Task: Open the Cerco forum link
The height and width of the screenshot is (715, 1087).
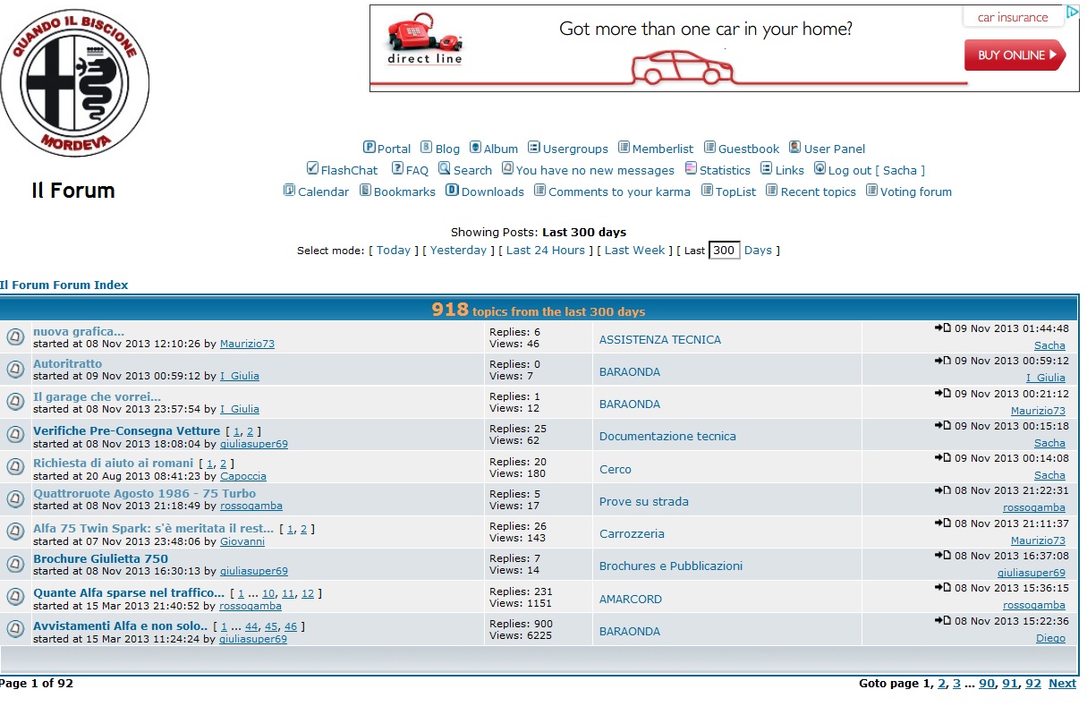Action: 616,469
